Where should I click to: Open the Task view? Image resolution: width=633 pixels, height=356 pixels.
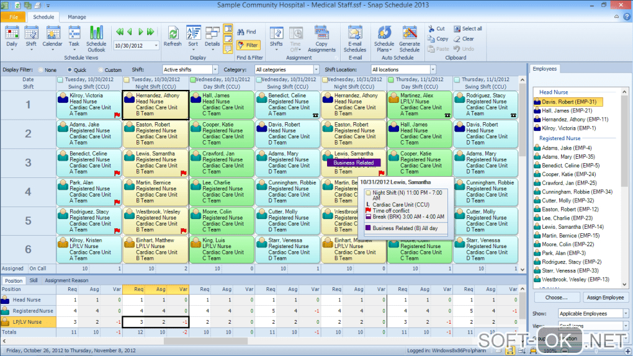[x=74, y=37]
